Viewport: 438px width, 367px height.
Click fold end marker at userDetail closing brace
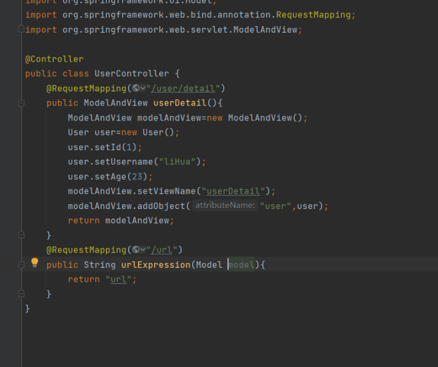(21, 235)
